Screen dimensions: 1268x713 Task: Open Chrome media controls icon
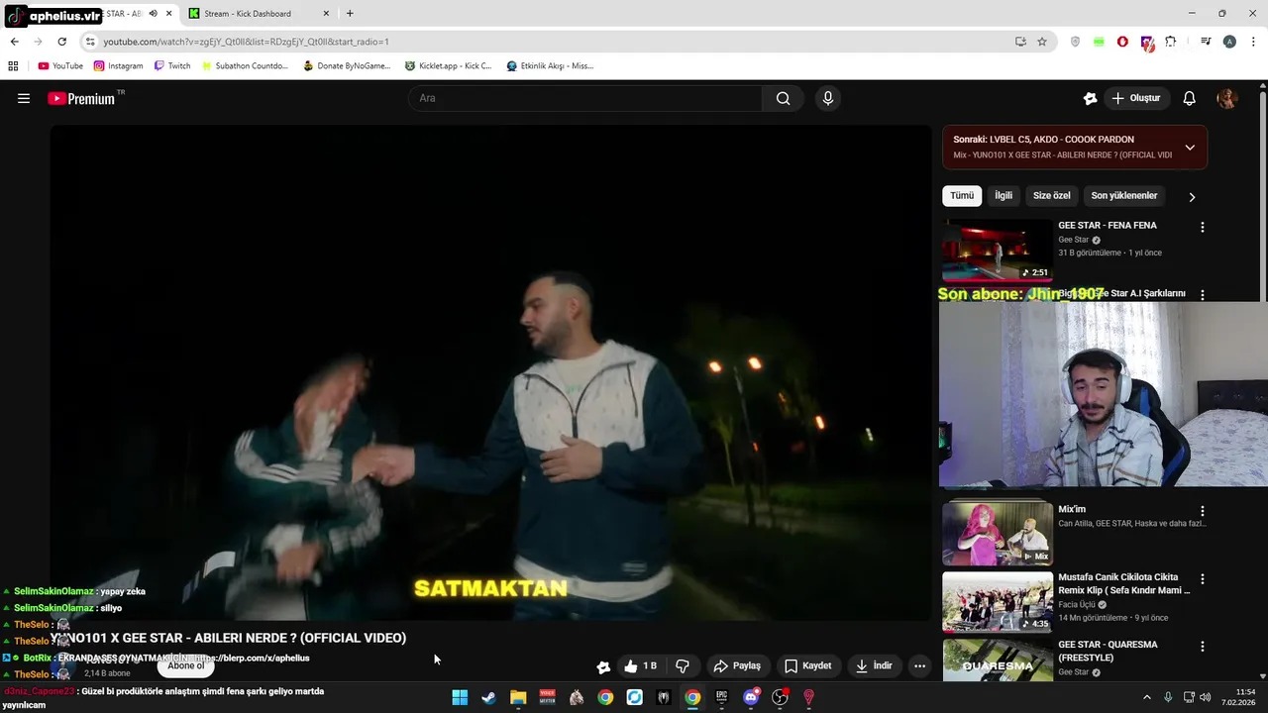pos(1206,42)
